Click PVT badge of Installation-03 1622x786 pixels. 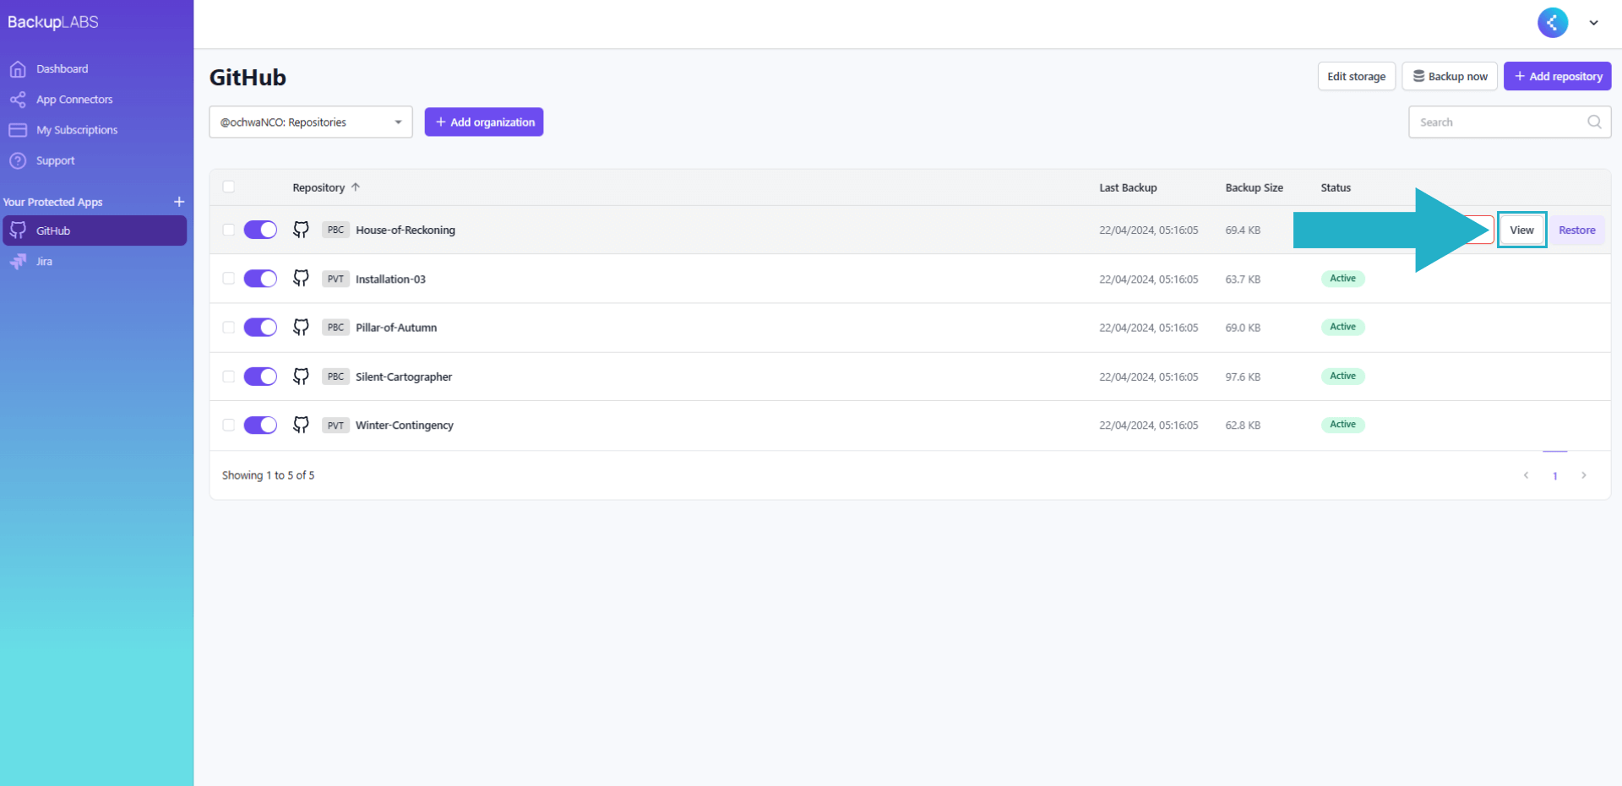pyautogui.click(x=335, y=279)
